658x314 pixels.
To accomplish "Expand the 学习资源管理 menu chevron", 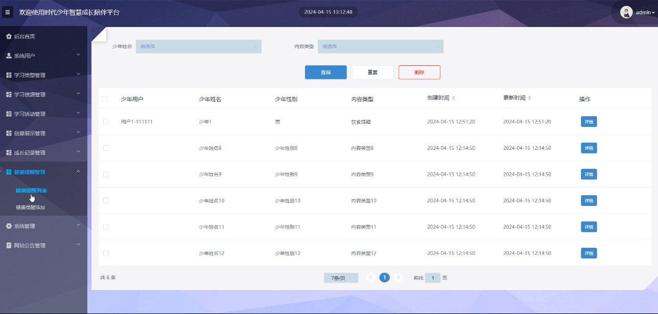I will click(x=78, y=93).
